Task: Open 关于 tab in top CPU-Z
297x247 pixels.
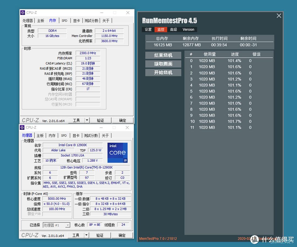Action: [x=106, y=21]
